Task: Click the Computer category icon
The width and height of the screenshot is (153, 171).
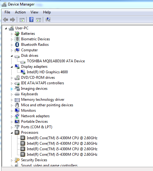Action: 17,50
